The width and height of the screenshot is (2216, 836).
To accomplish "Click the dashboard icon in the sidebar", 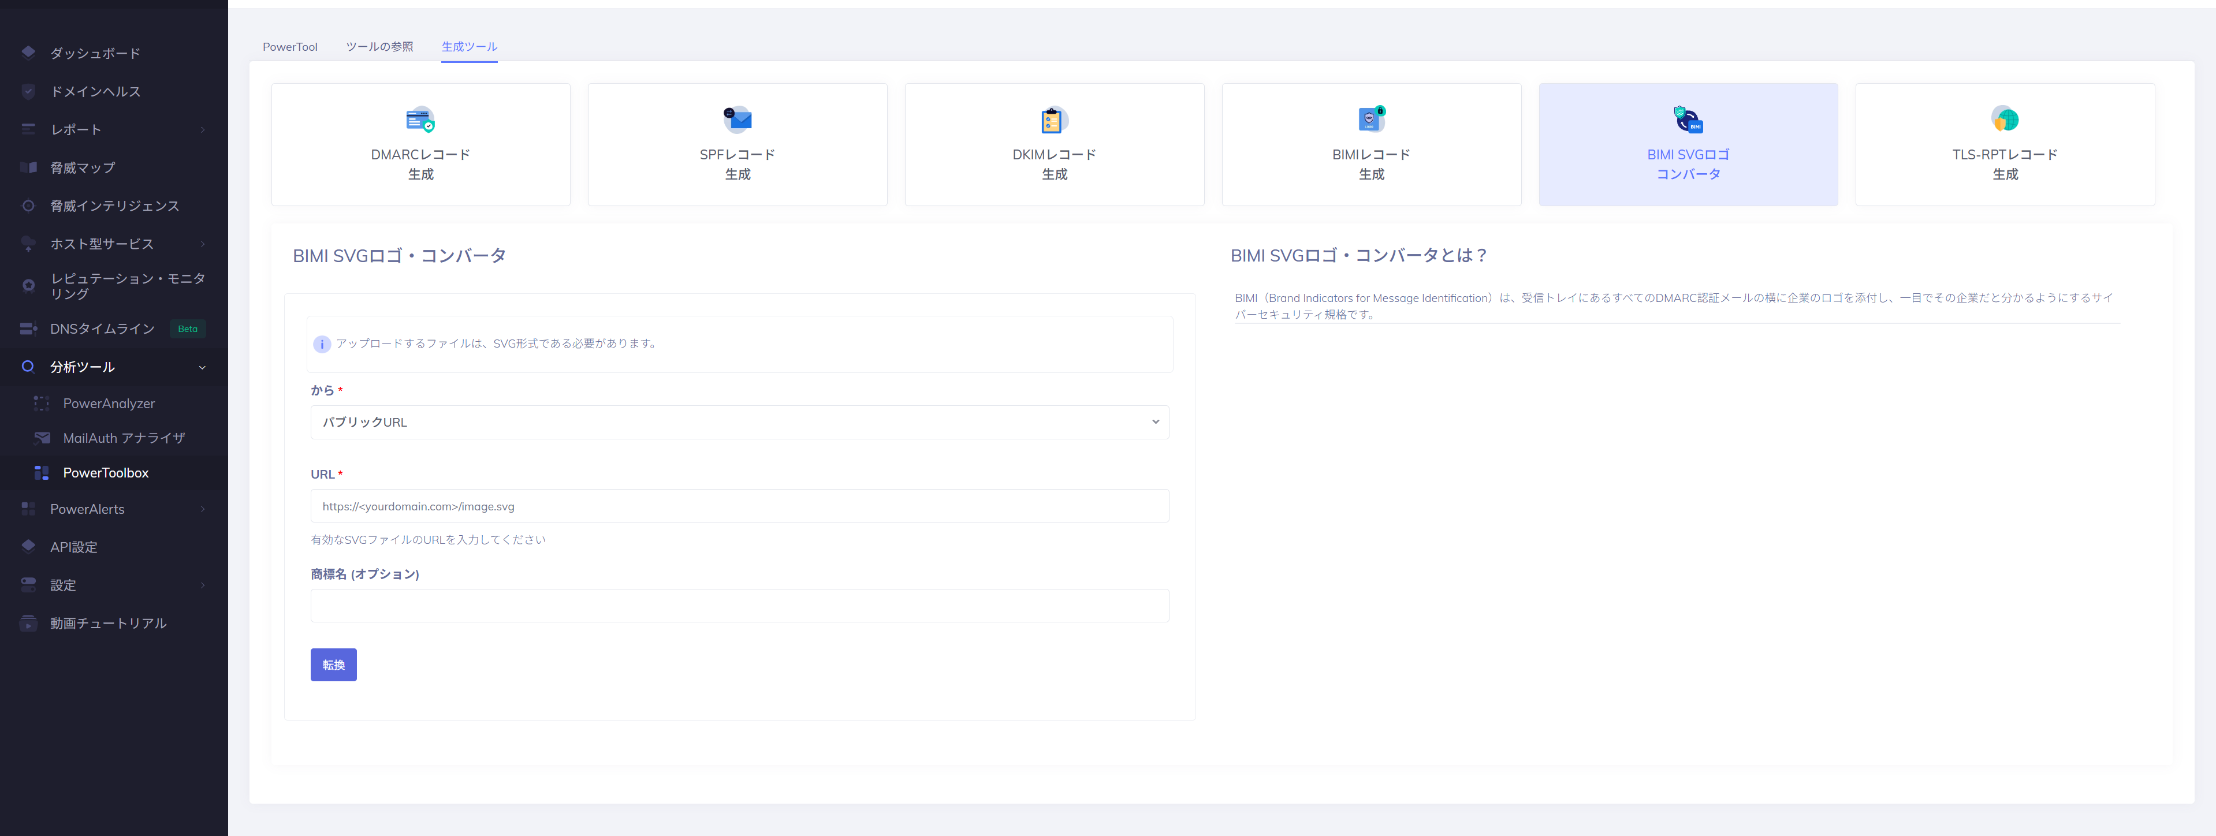I will (28, 53).
